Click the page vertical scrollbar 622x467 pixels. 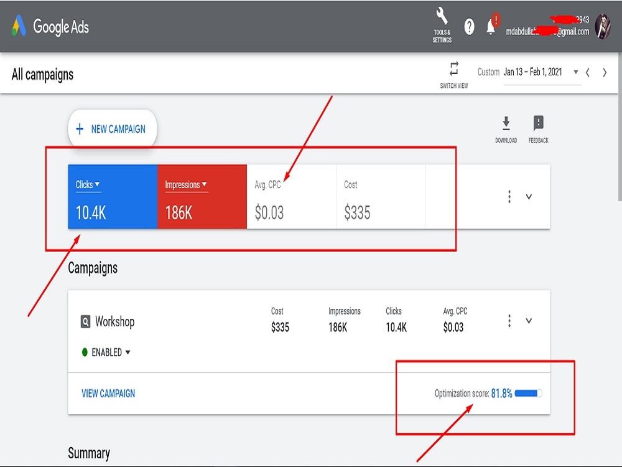[620, 127]
